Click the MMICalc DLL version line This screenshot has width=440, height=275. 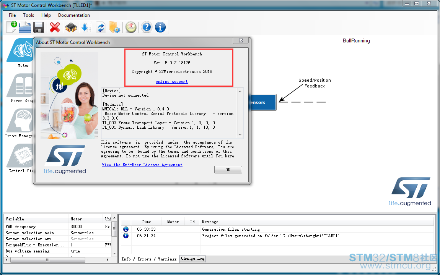(136, 109)
